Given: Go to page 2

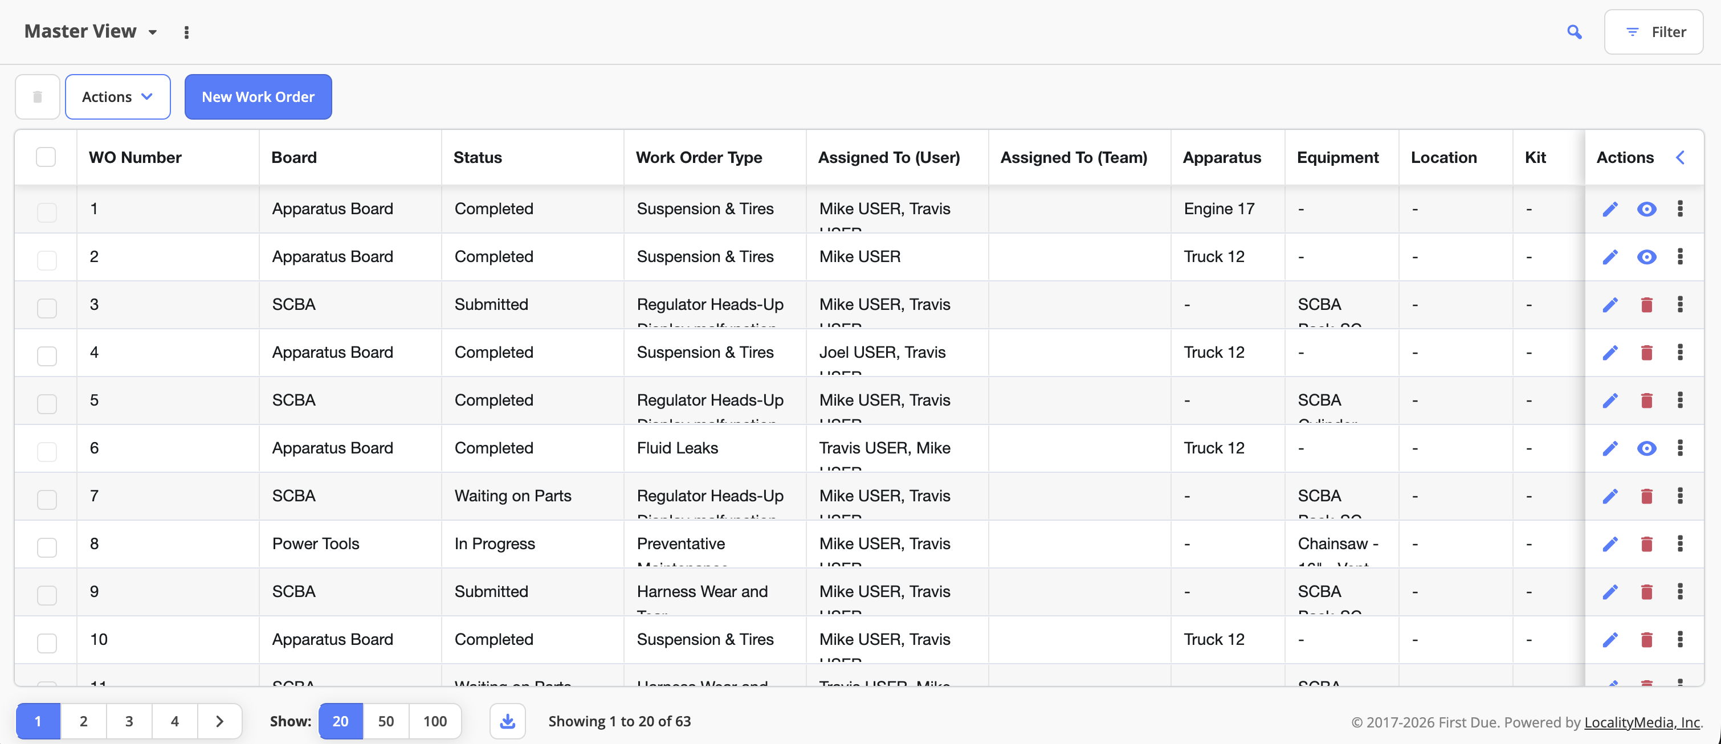Looking at the screenshot, I should 84,721.
